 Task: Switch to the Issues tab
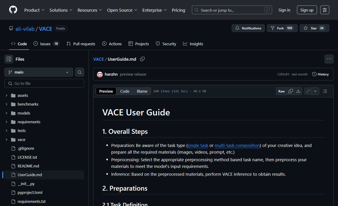(x=43, y=44)
